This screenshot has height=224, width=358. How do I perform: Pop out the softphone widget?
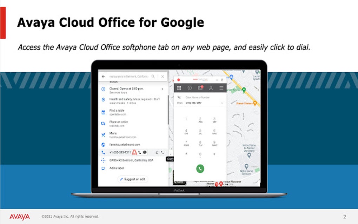pyautogui.click(x=222, y=80)
